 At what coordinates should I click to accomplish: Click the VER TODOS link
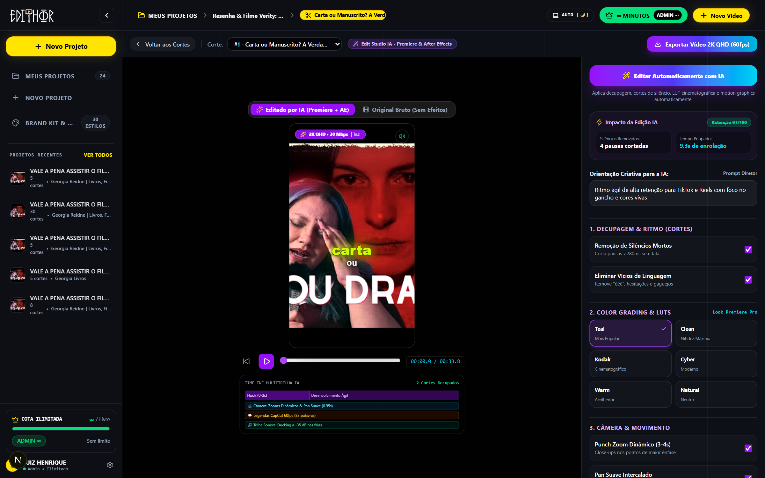tap(98, 155)
